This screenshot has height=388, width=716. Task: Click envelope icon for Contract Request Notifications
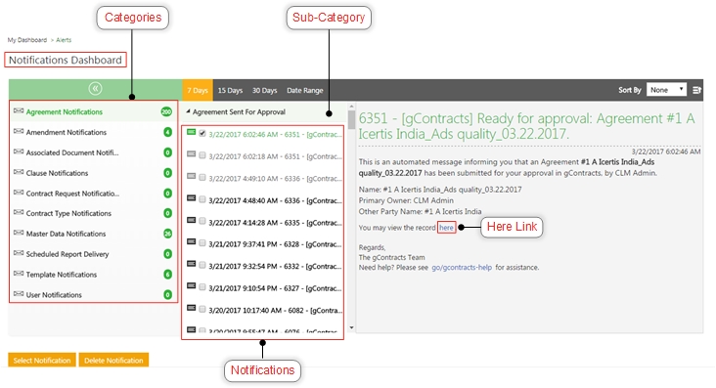tap(19, 193)
